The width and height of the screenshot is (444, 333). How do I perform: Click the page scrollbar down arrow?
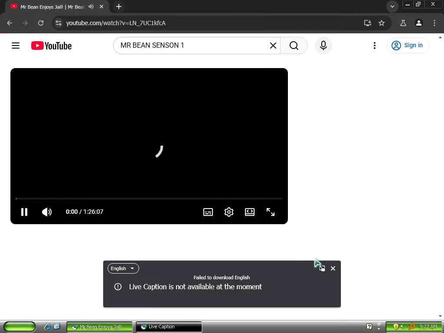click(x=441, y=316)
